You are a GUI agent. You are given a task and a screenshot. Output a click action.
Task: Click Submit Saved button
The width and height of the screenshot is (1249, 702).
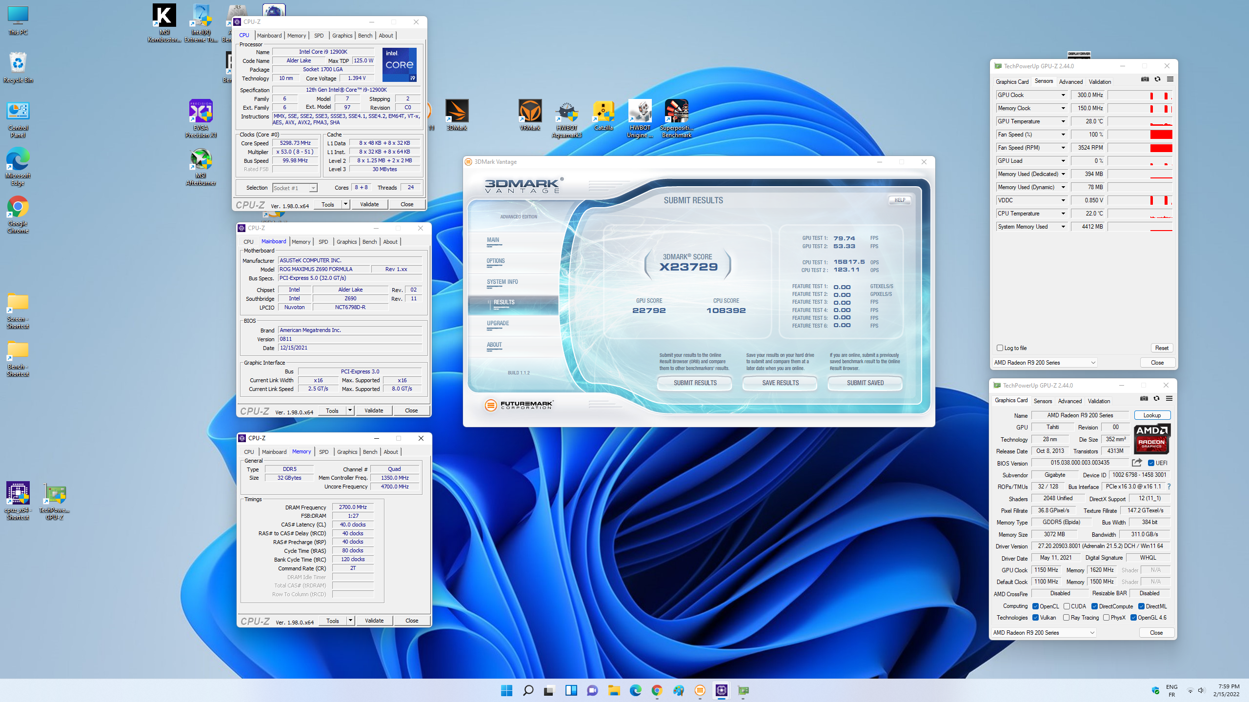click(865, 383)
